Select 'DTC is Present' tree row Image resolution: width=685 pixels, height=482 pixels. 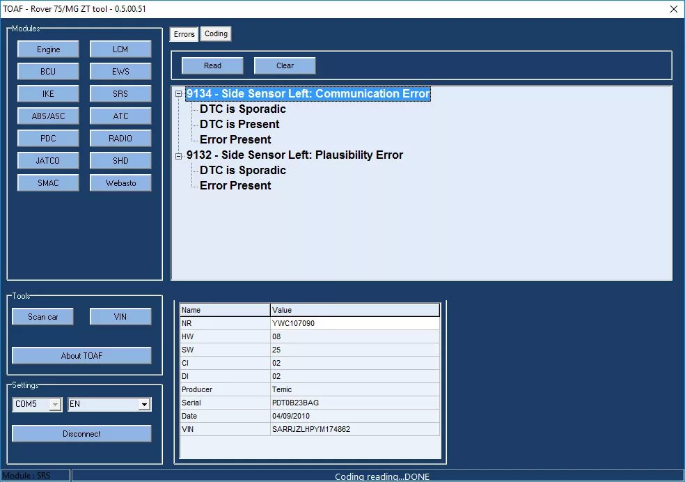coord(239,124)
